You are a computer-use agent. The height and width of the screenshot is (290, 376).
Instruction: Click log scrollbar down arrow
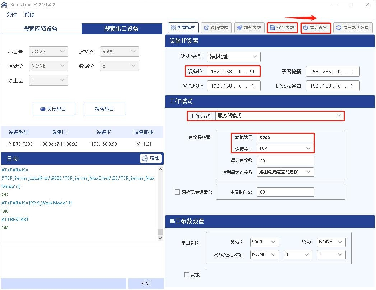pos(160,238)
